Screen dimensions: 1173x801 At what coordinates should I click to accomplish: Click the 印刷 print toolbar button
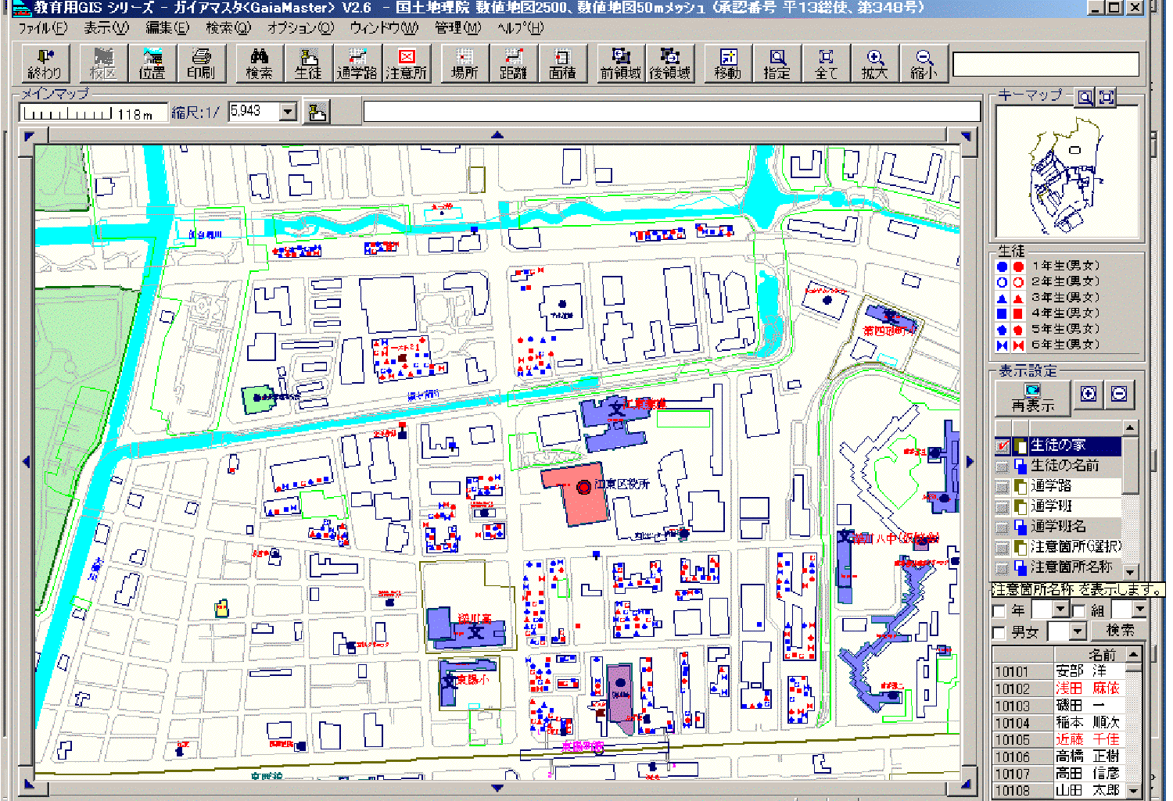coord(201,63)
